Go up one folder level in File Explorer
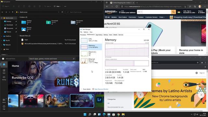The height and width of the screenshot is (117, 208). pos(13,12)
